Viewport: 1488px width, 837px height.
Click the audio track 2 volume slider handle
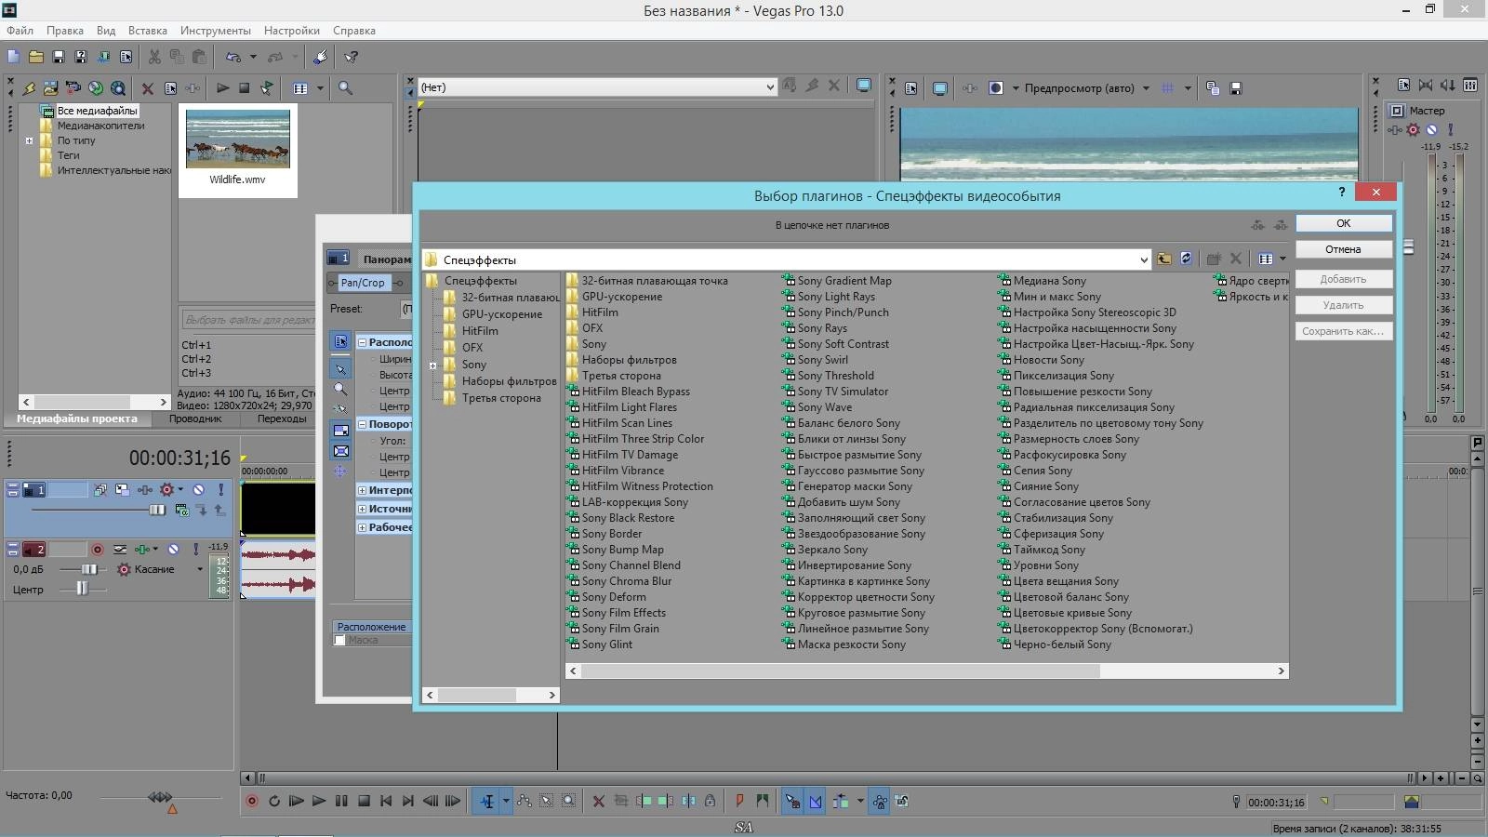point(89,569)
